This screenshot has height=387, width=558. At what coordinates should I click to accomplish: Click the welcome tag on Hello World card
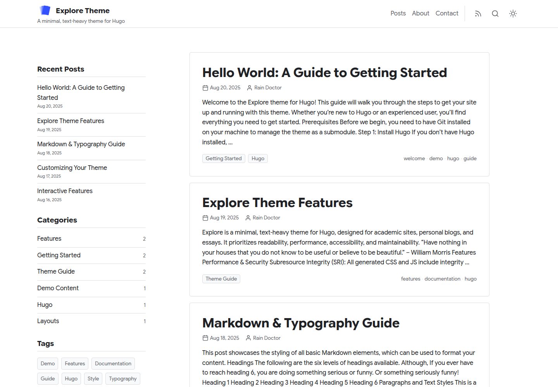414,158
